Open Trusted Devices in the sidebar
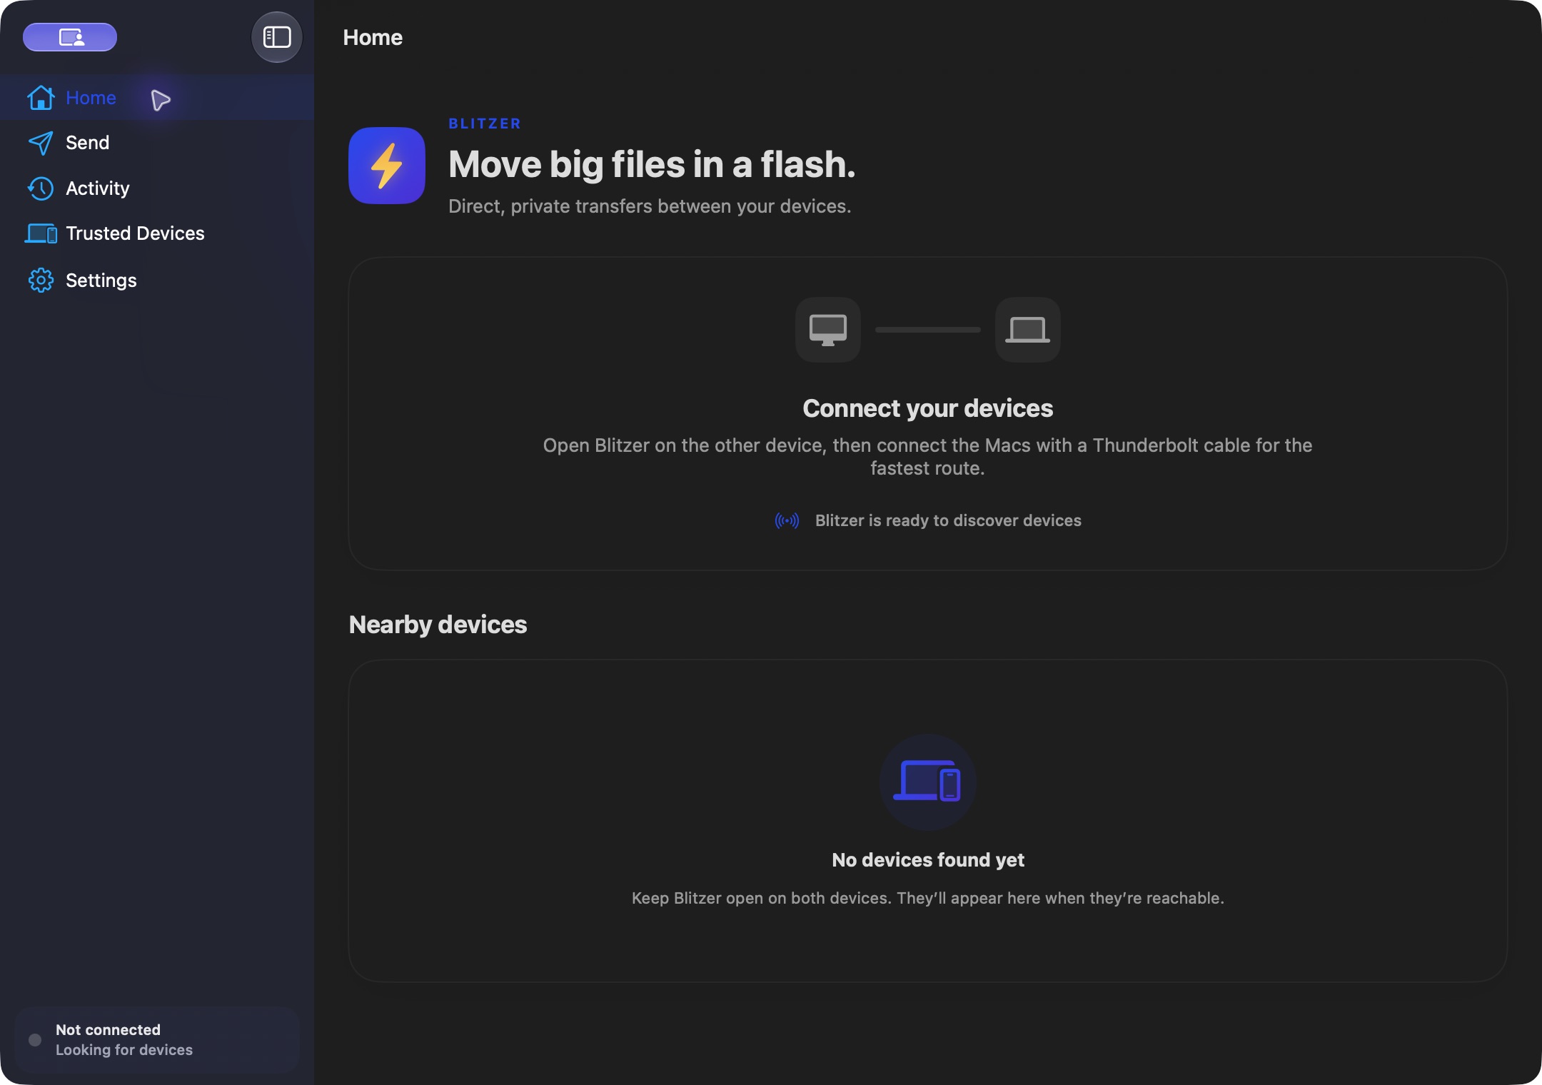The image size is (1542, 1085). [x=157, y=233]
